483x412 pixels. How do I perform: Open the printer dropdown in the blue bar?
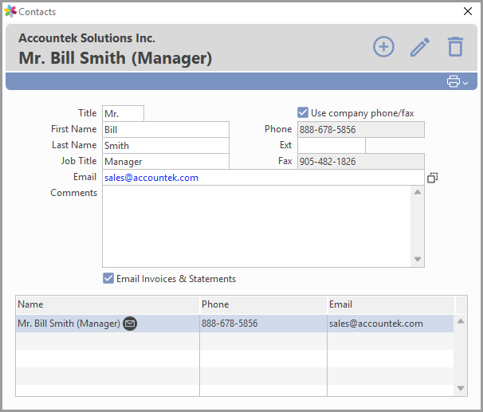coord(457,81)
